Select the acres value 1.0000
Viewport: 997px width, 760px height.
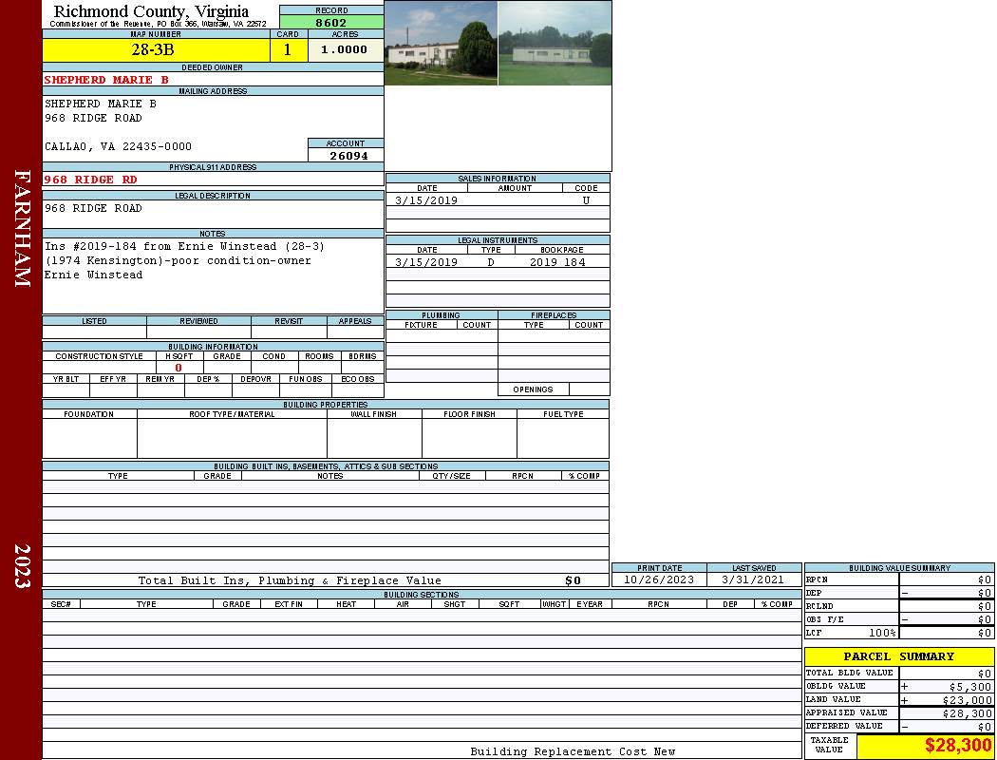click(x=345, y=50)
